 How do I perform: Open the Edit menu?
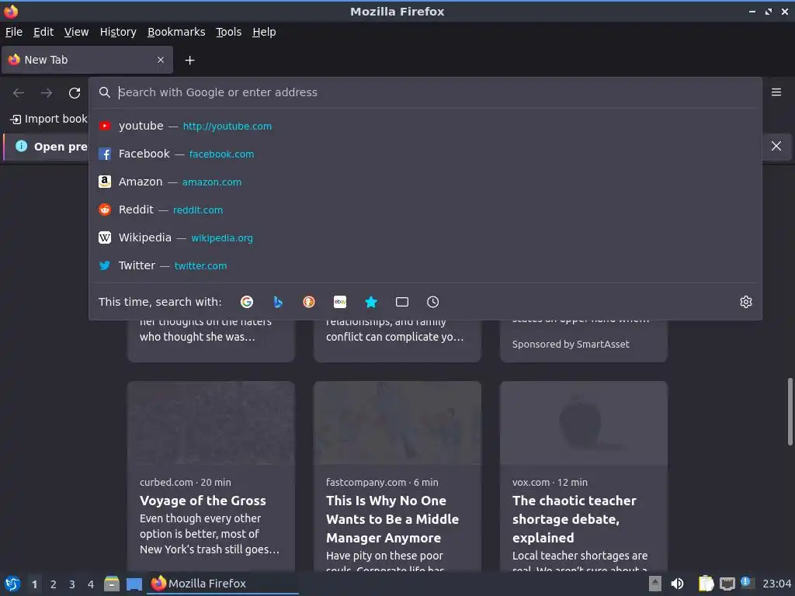tap(43, 32)
